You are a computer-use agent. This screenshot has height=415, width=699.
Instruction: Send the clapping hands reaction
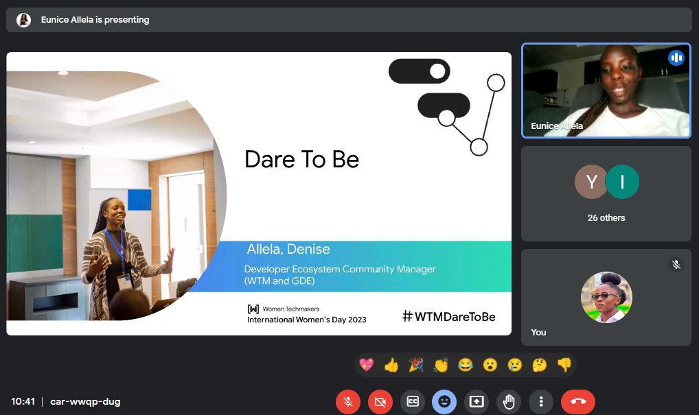(x=440, y=365)
